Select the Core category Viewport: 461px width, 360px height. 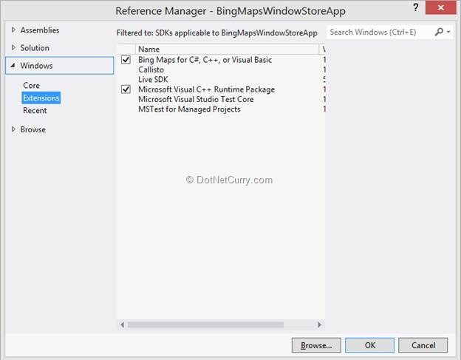tap(32, 85)
